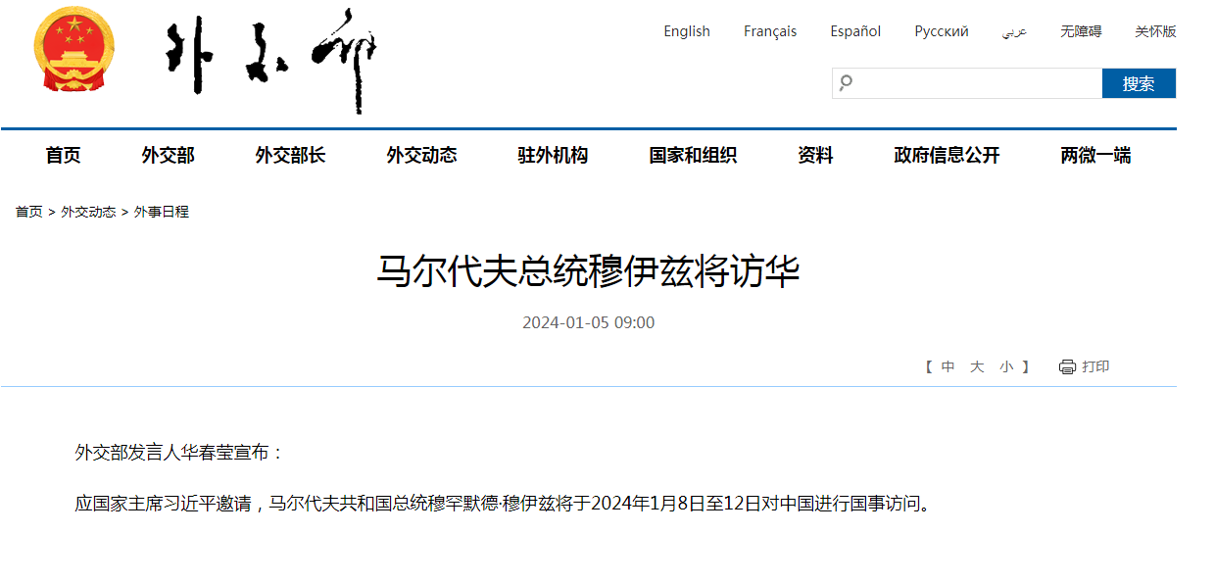Click the national emblem logo
Viewport: 1215px width, 582px height.
[73, 50]
